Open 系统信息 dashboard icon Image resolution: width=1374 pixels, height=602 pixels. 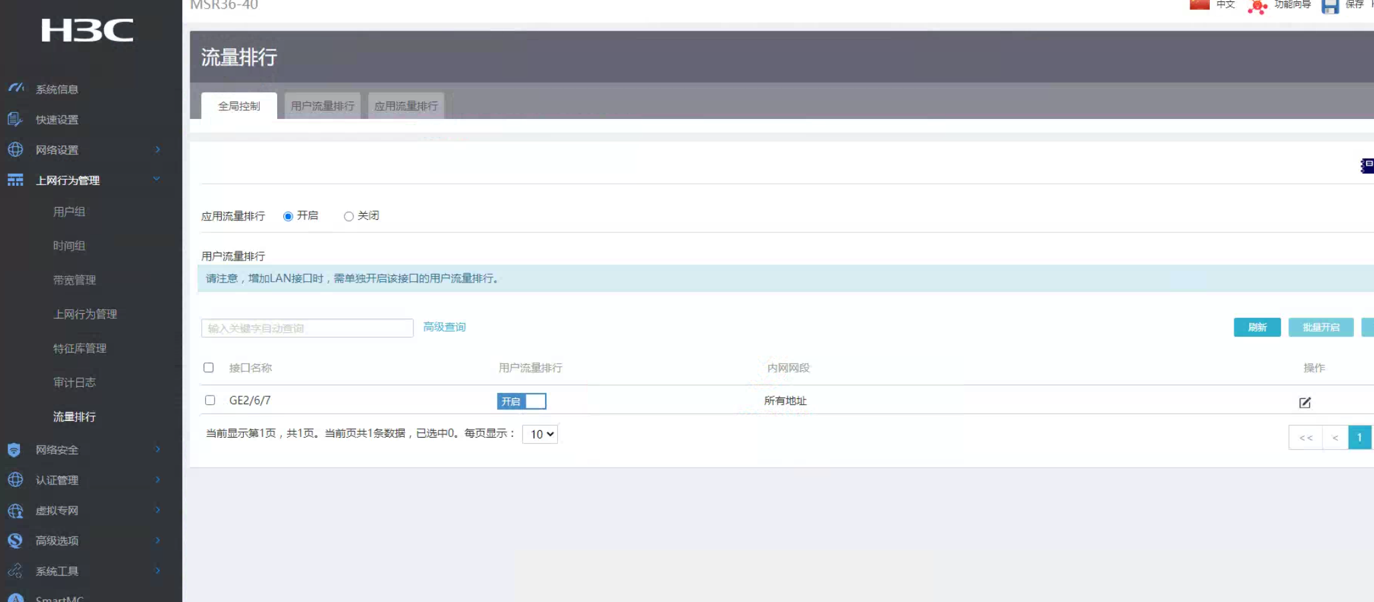(x=16, y=88)
